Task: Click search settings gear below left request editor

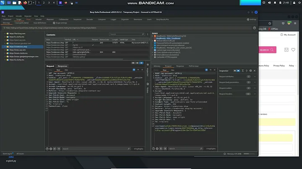Action: [51, 149]
